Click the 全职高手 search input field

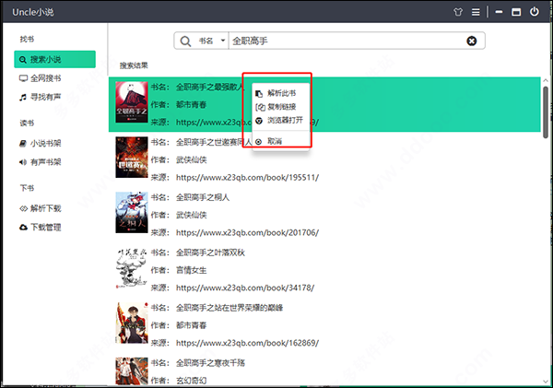(341, 41)
